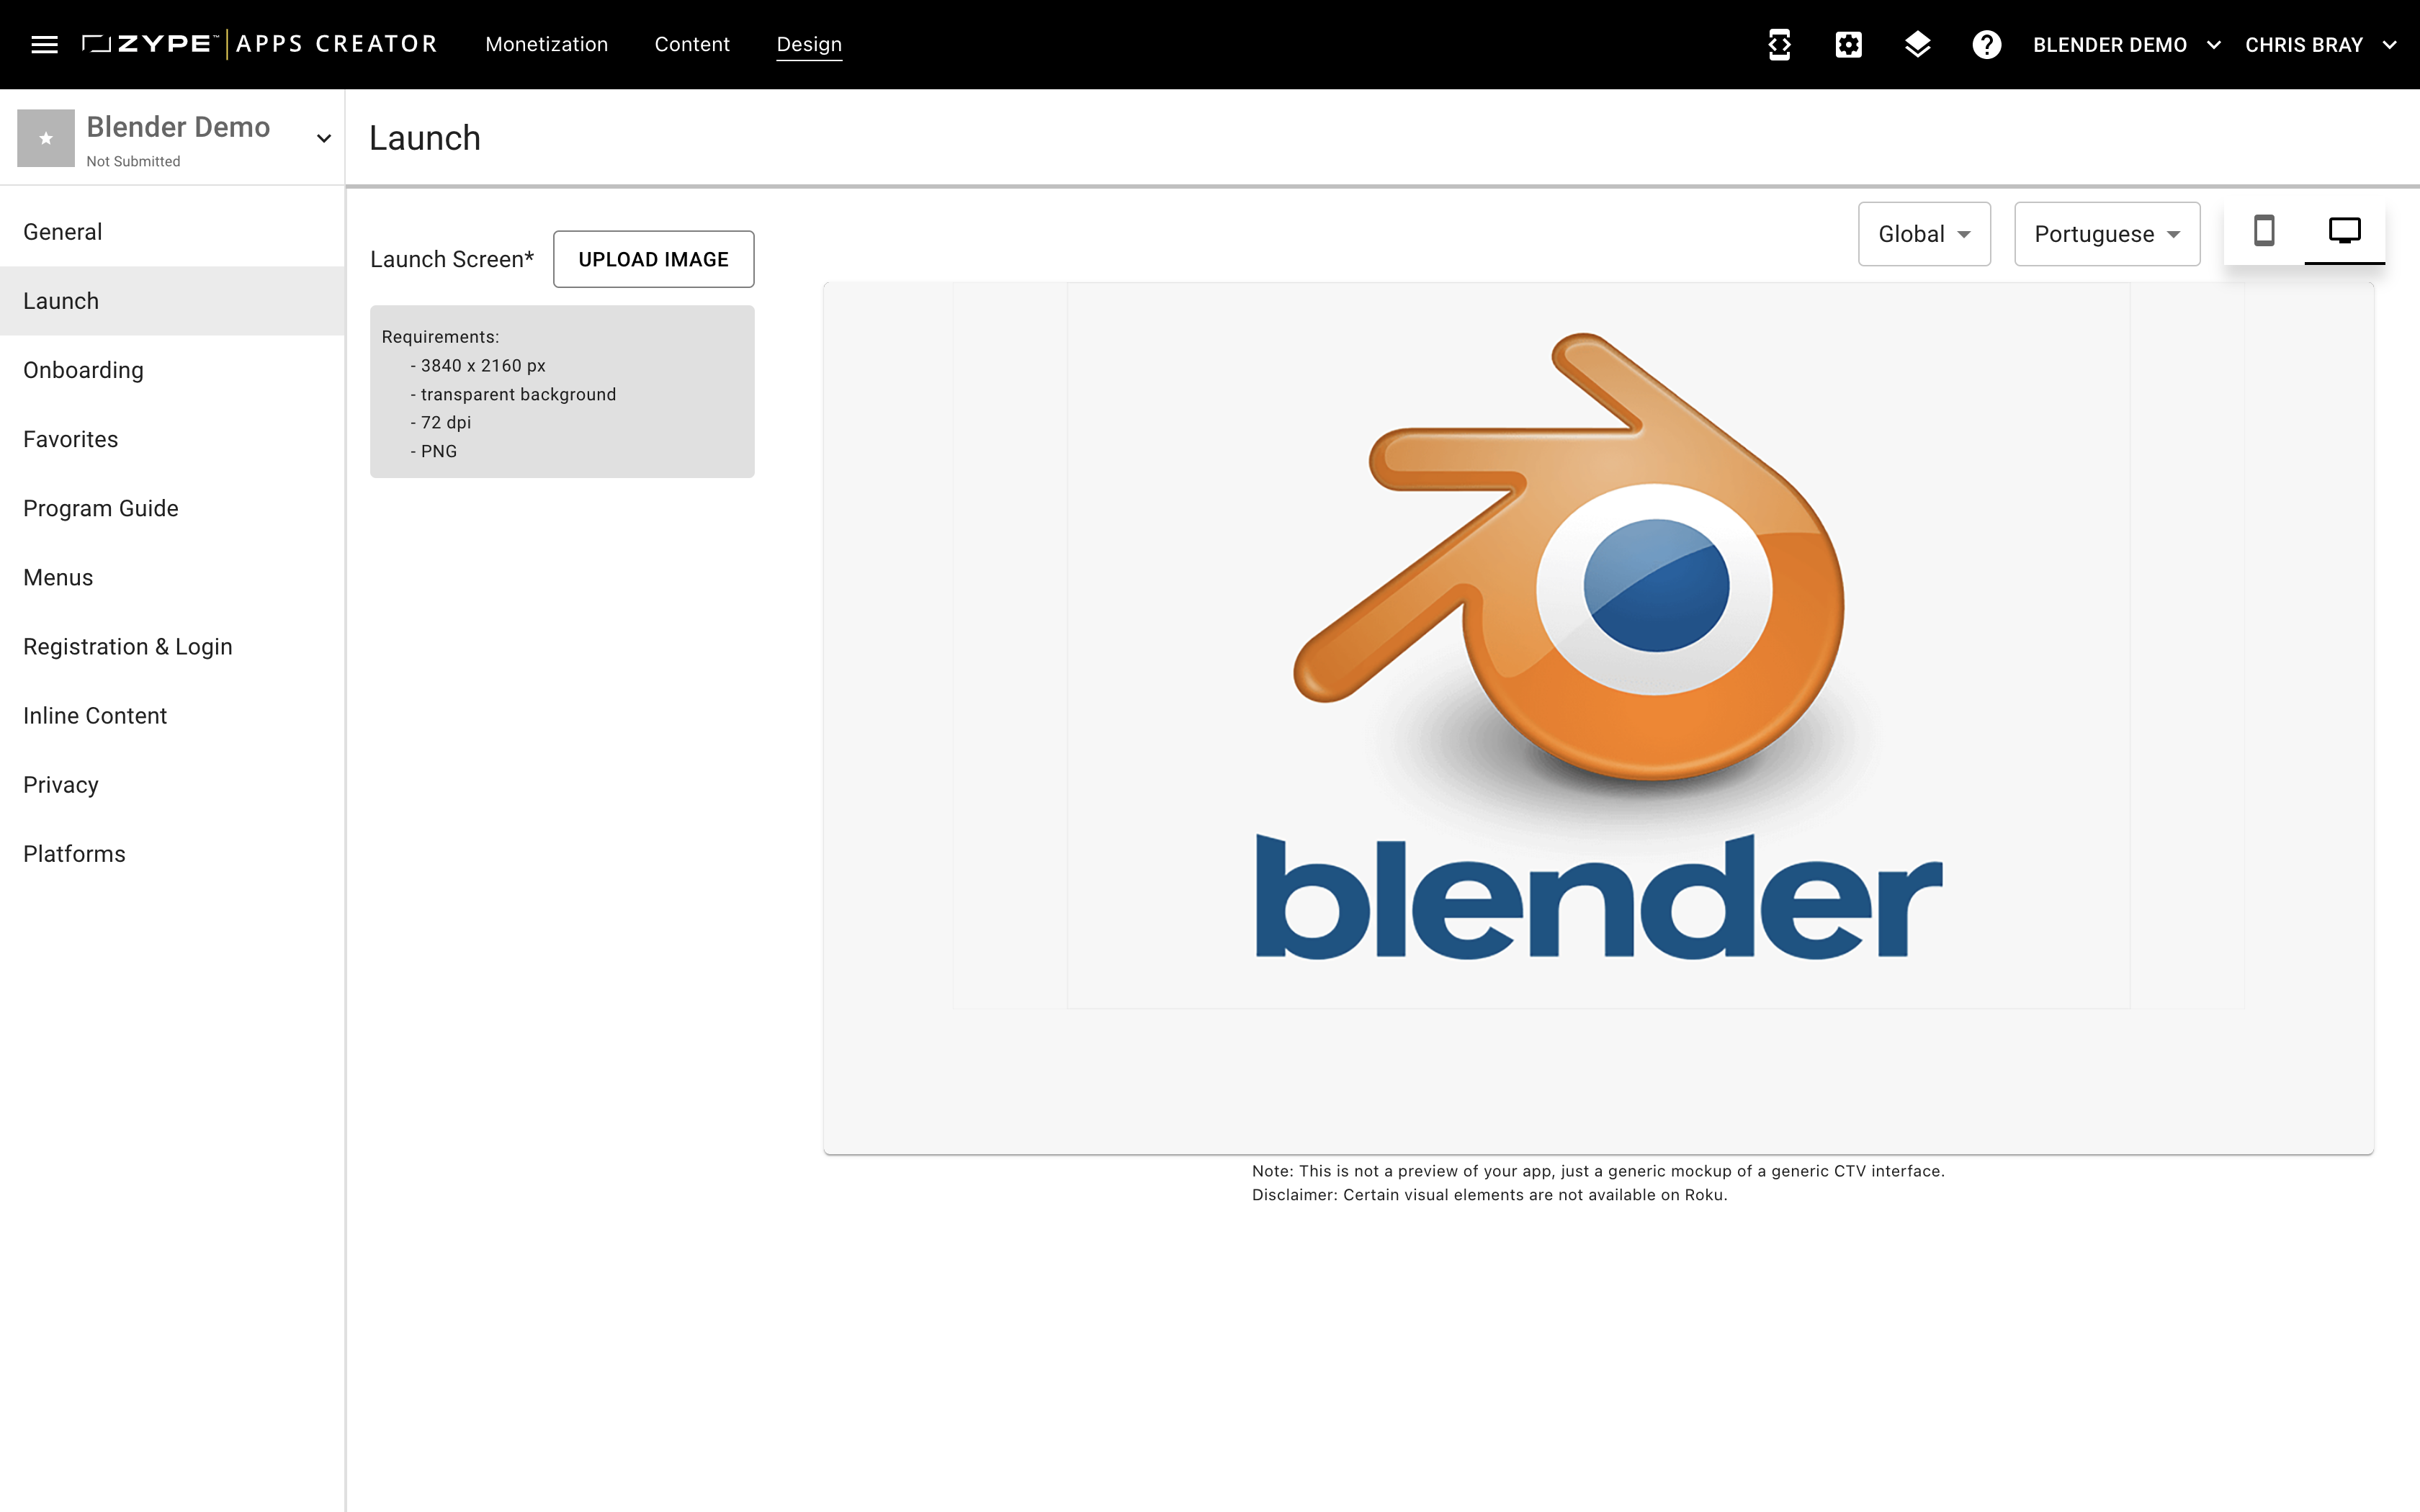This screenshot has width=2420, height=1512.
Task: Open the Content top menu
Action: click(x=692, y=44)
